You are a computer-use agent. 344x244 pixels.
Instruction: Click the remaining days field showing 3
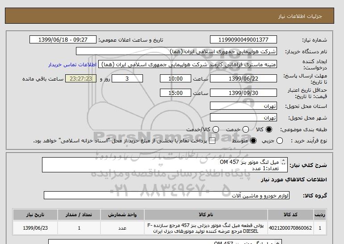coord(127,78)
